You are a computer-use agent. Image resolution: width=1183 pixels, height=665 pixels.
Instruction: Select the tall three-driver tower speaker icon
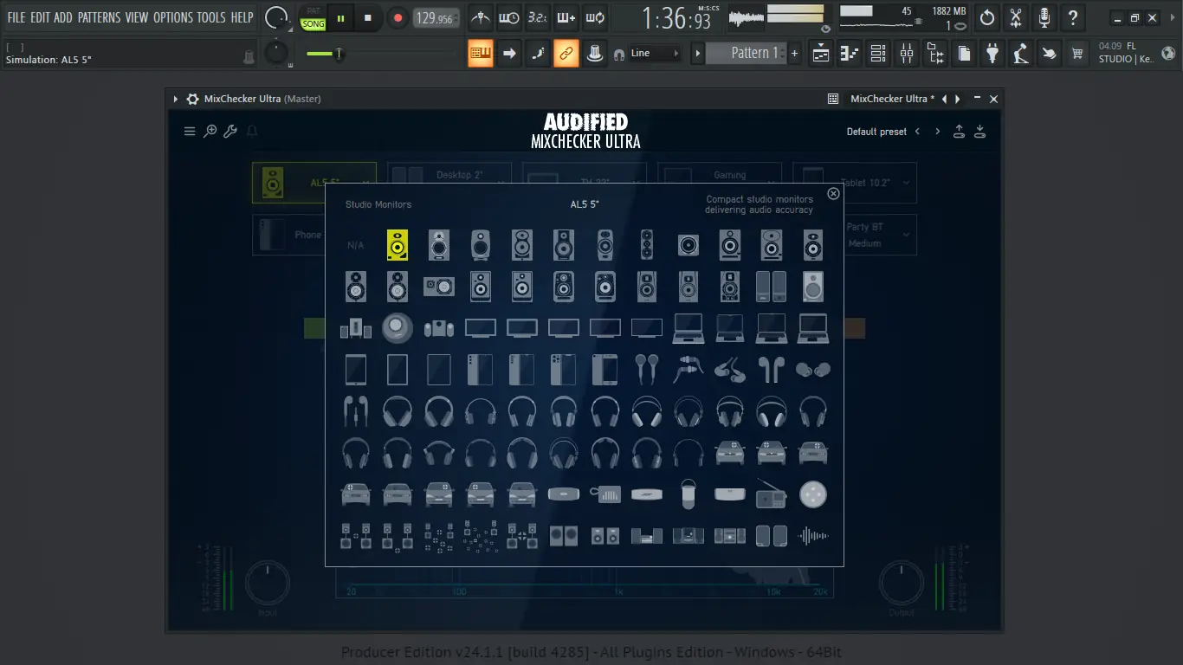[646, 245]
